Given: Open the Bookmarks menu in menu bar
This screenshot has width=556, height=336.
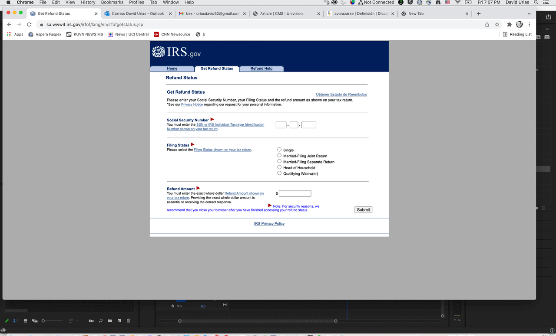Looking at the screenshot, I should point(112,3).
